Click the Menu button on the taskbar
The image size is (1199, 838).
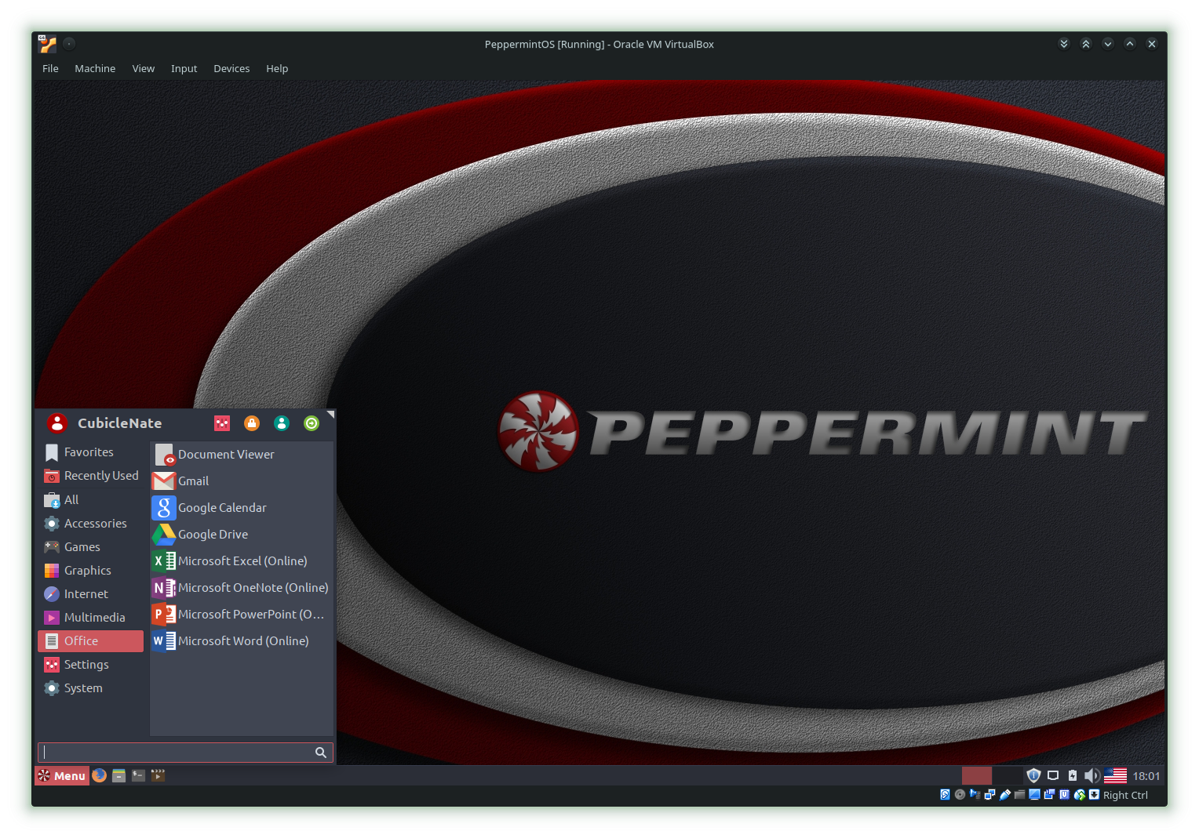pyautogui.click(x=62, y=775)
